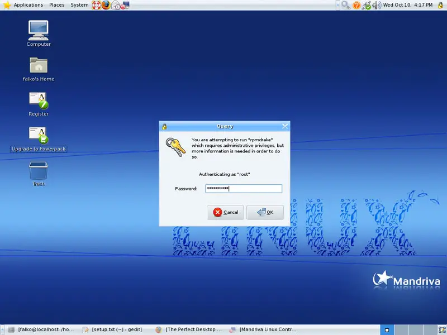This screenshot has width=447, height=335.
Task: Click the top panel handle before search icon
Action: pos(338,5)
